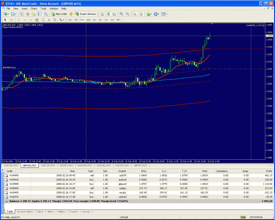
Task: Expand the Arrows tool dropdown arrow
Action: (64, 20)
